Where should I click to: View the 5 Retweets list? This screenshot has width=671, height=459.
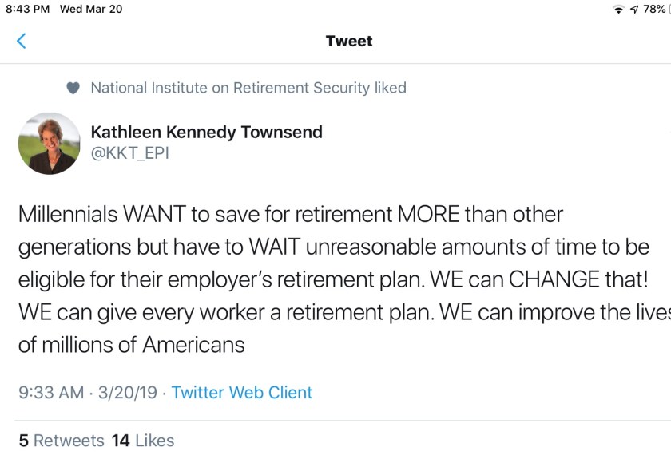62,441
